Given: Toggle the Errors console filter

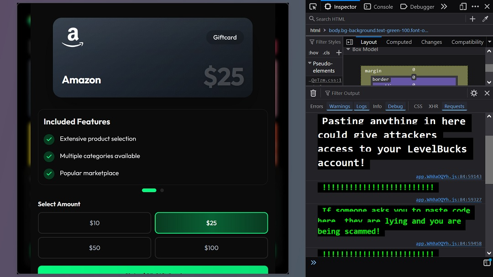Looking at the screenshot, I should 316,106.
